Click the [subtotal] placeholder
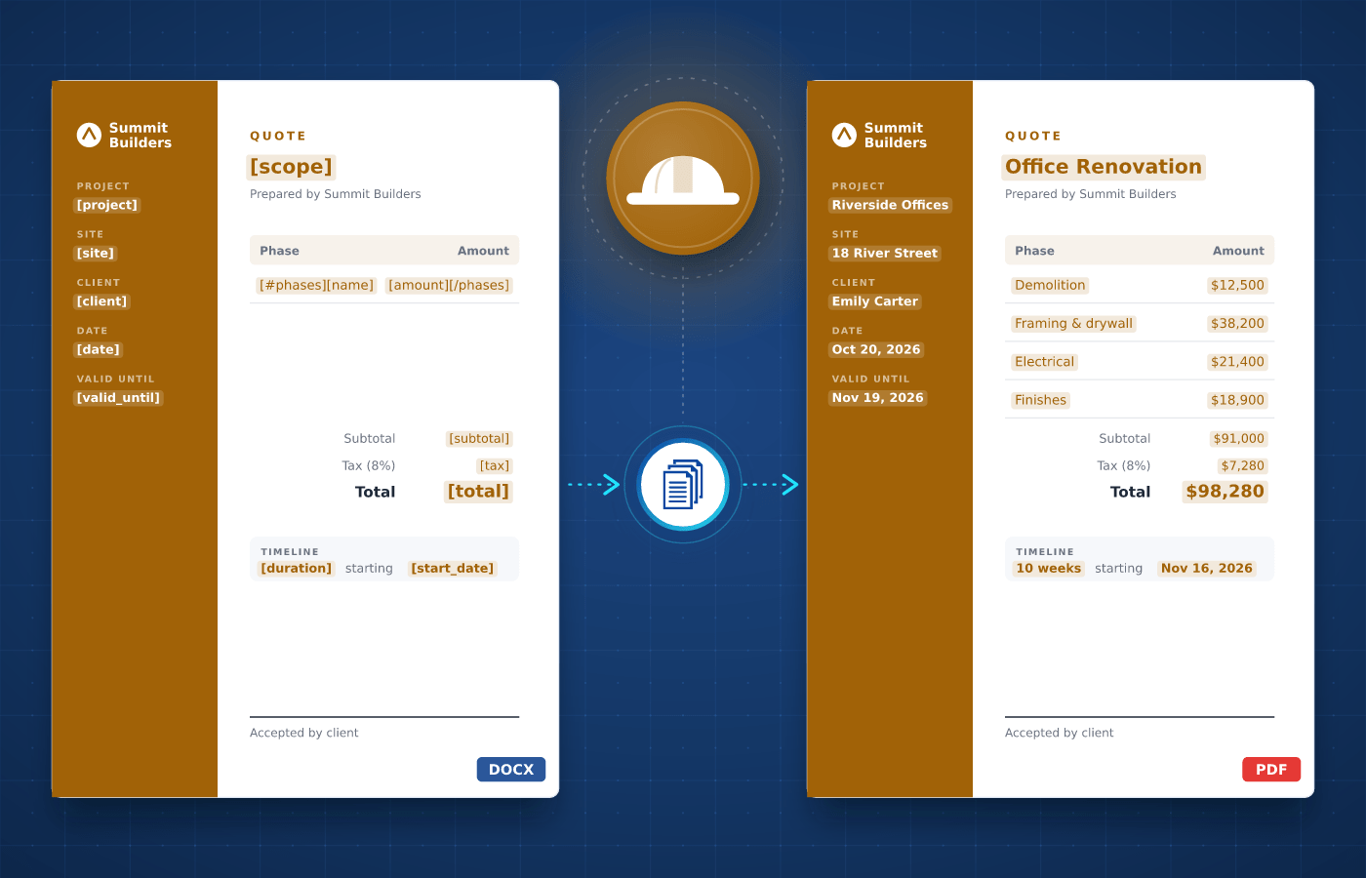1366x878 pixels. tap(479, 439)
